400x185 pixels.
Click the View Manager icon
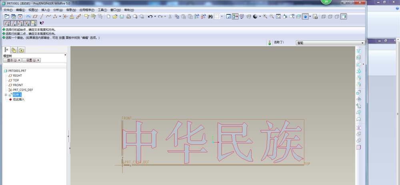pos(315,16)
